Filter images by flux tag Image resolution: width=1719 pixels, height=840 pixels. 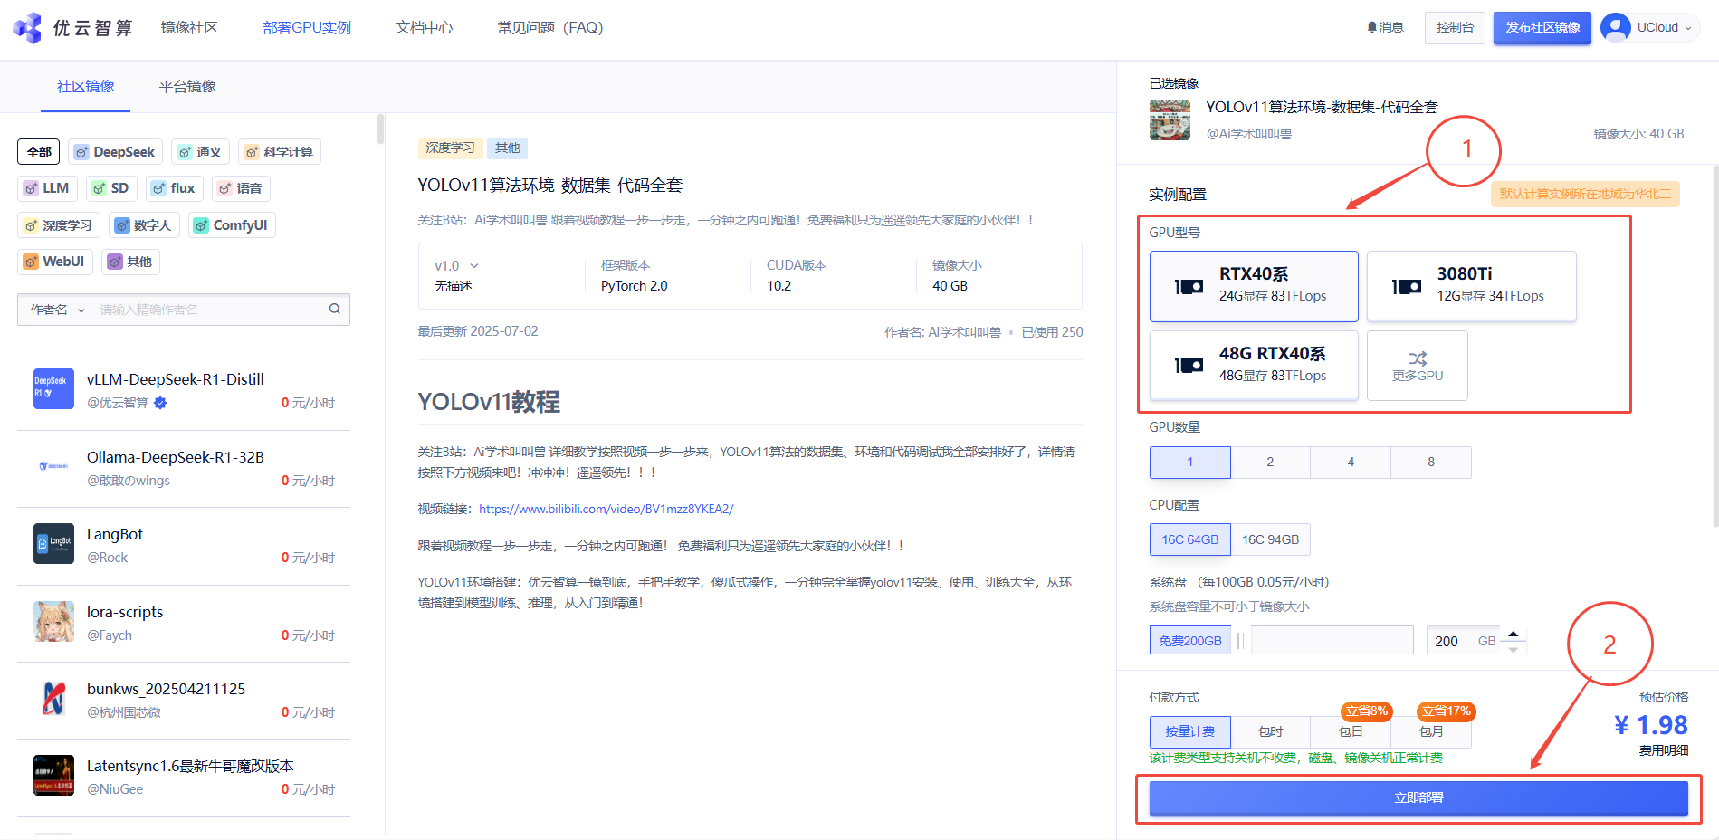click(x=174, y=188)
